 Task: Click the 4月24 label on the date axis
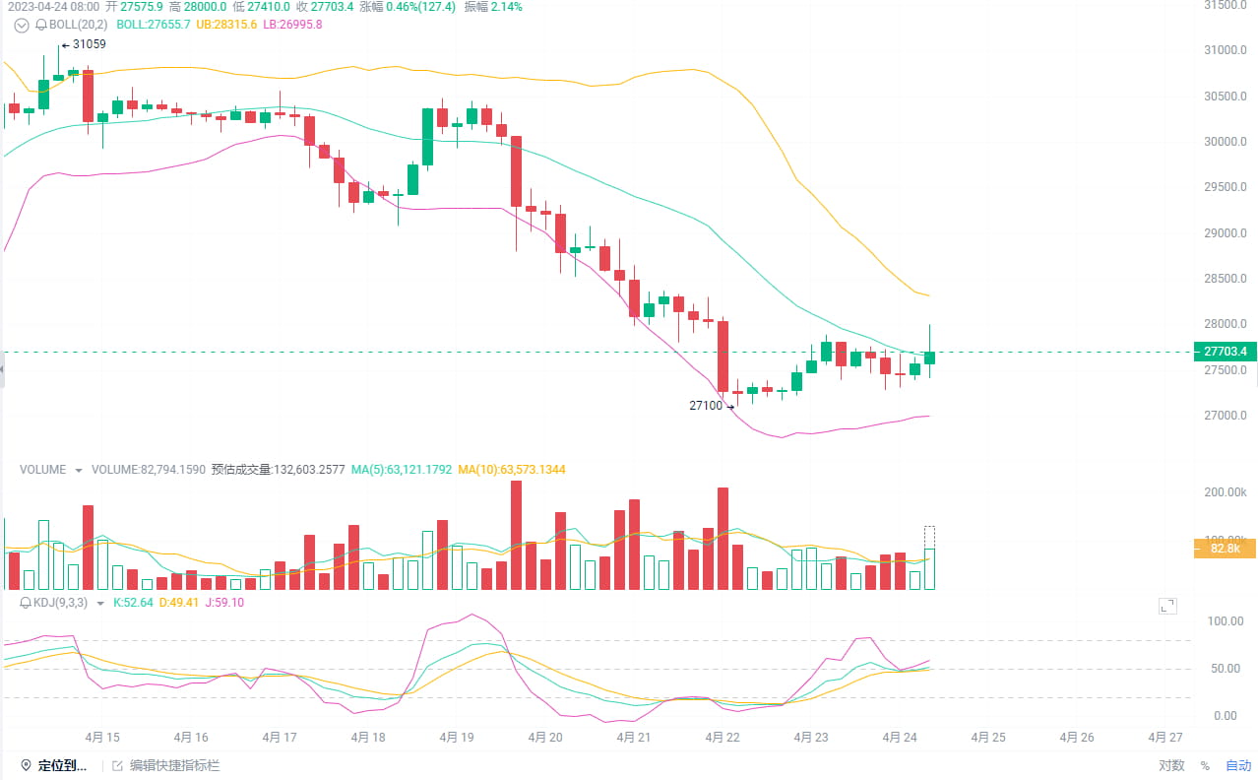pos(898,737)
